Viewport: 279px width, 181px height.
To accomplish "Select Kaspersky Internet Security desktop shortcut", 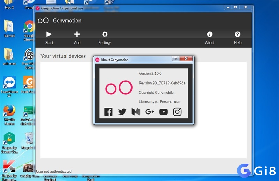I will click(x=9, y=171).
